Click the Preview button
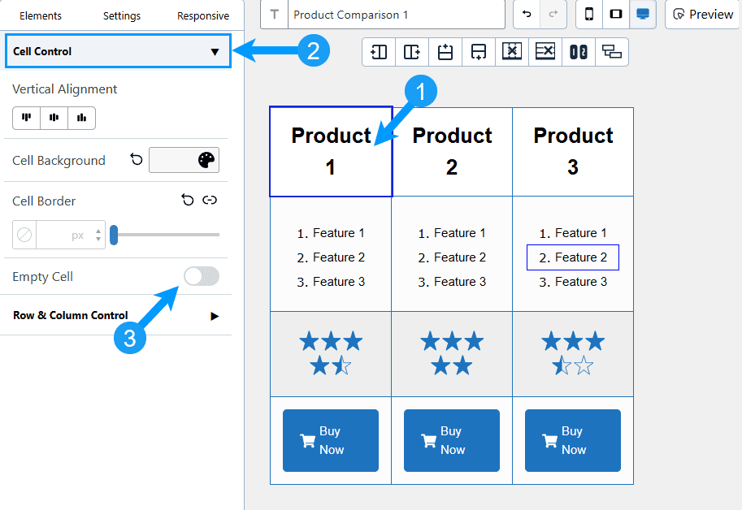The width and height of the screenshot is (742, 510). [x=702, y=15]
